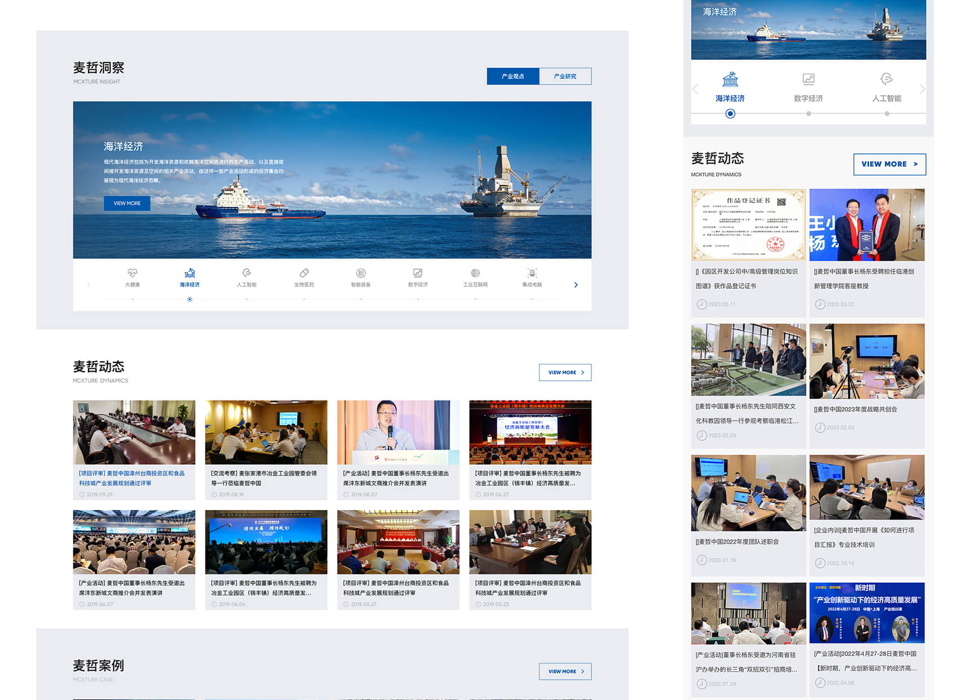Tap the mobile 海洋经济 banner image
Screen dimensions: 970x700
pyautogui.click(x=808, y=29)
